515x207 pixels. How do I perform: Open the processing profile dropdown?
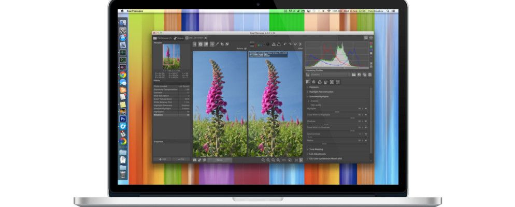tap(330, 75)
